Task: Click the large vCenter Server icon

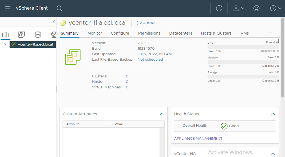Action: pyautogui.click(x=73, y=57)
